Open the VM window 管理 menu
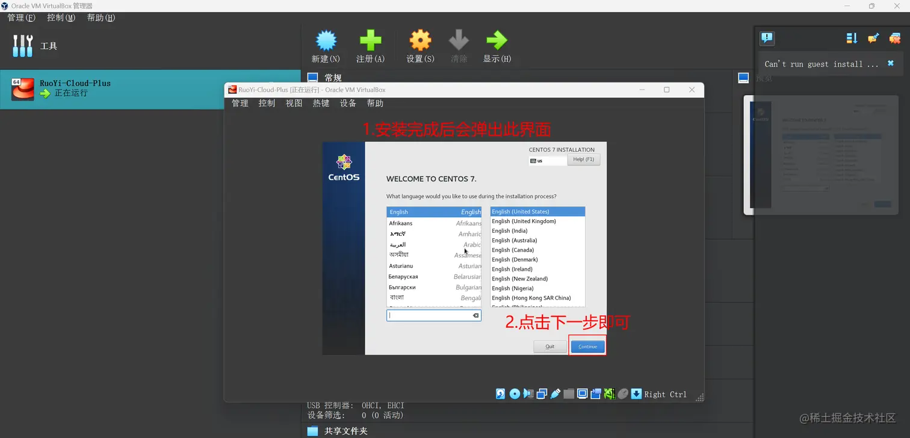 [240, 103]
